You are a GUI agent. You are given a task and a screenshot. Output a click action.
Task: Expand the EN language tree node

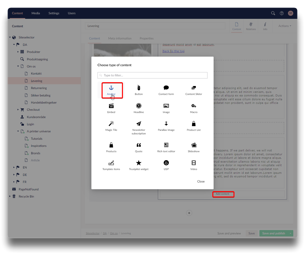click(x=14, y=167)
